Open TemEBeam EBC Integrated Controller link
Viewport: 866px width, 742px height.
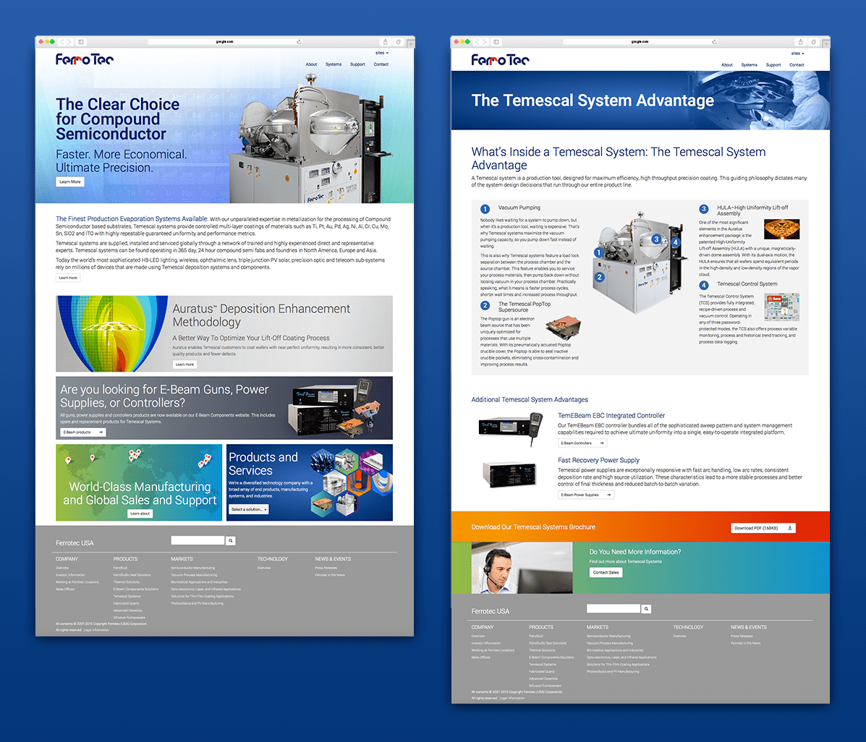tap(611, 415)
